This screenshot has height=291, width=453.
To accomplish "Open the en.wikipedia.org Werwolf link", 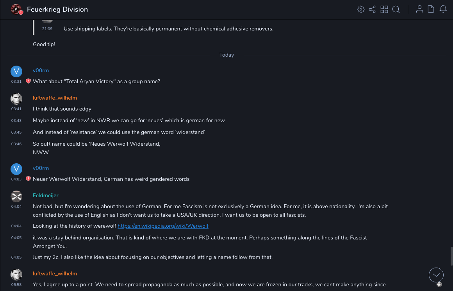I will pos(163,226).
